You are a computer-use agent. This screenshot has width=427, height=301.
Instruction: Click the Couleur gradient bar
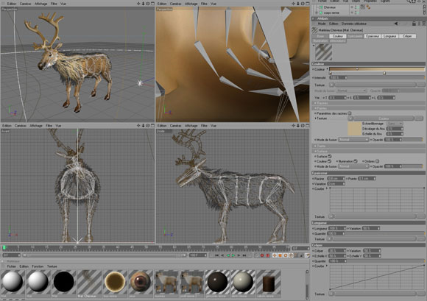click(377, 69)
